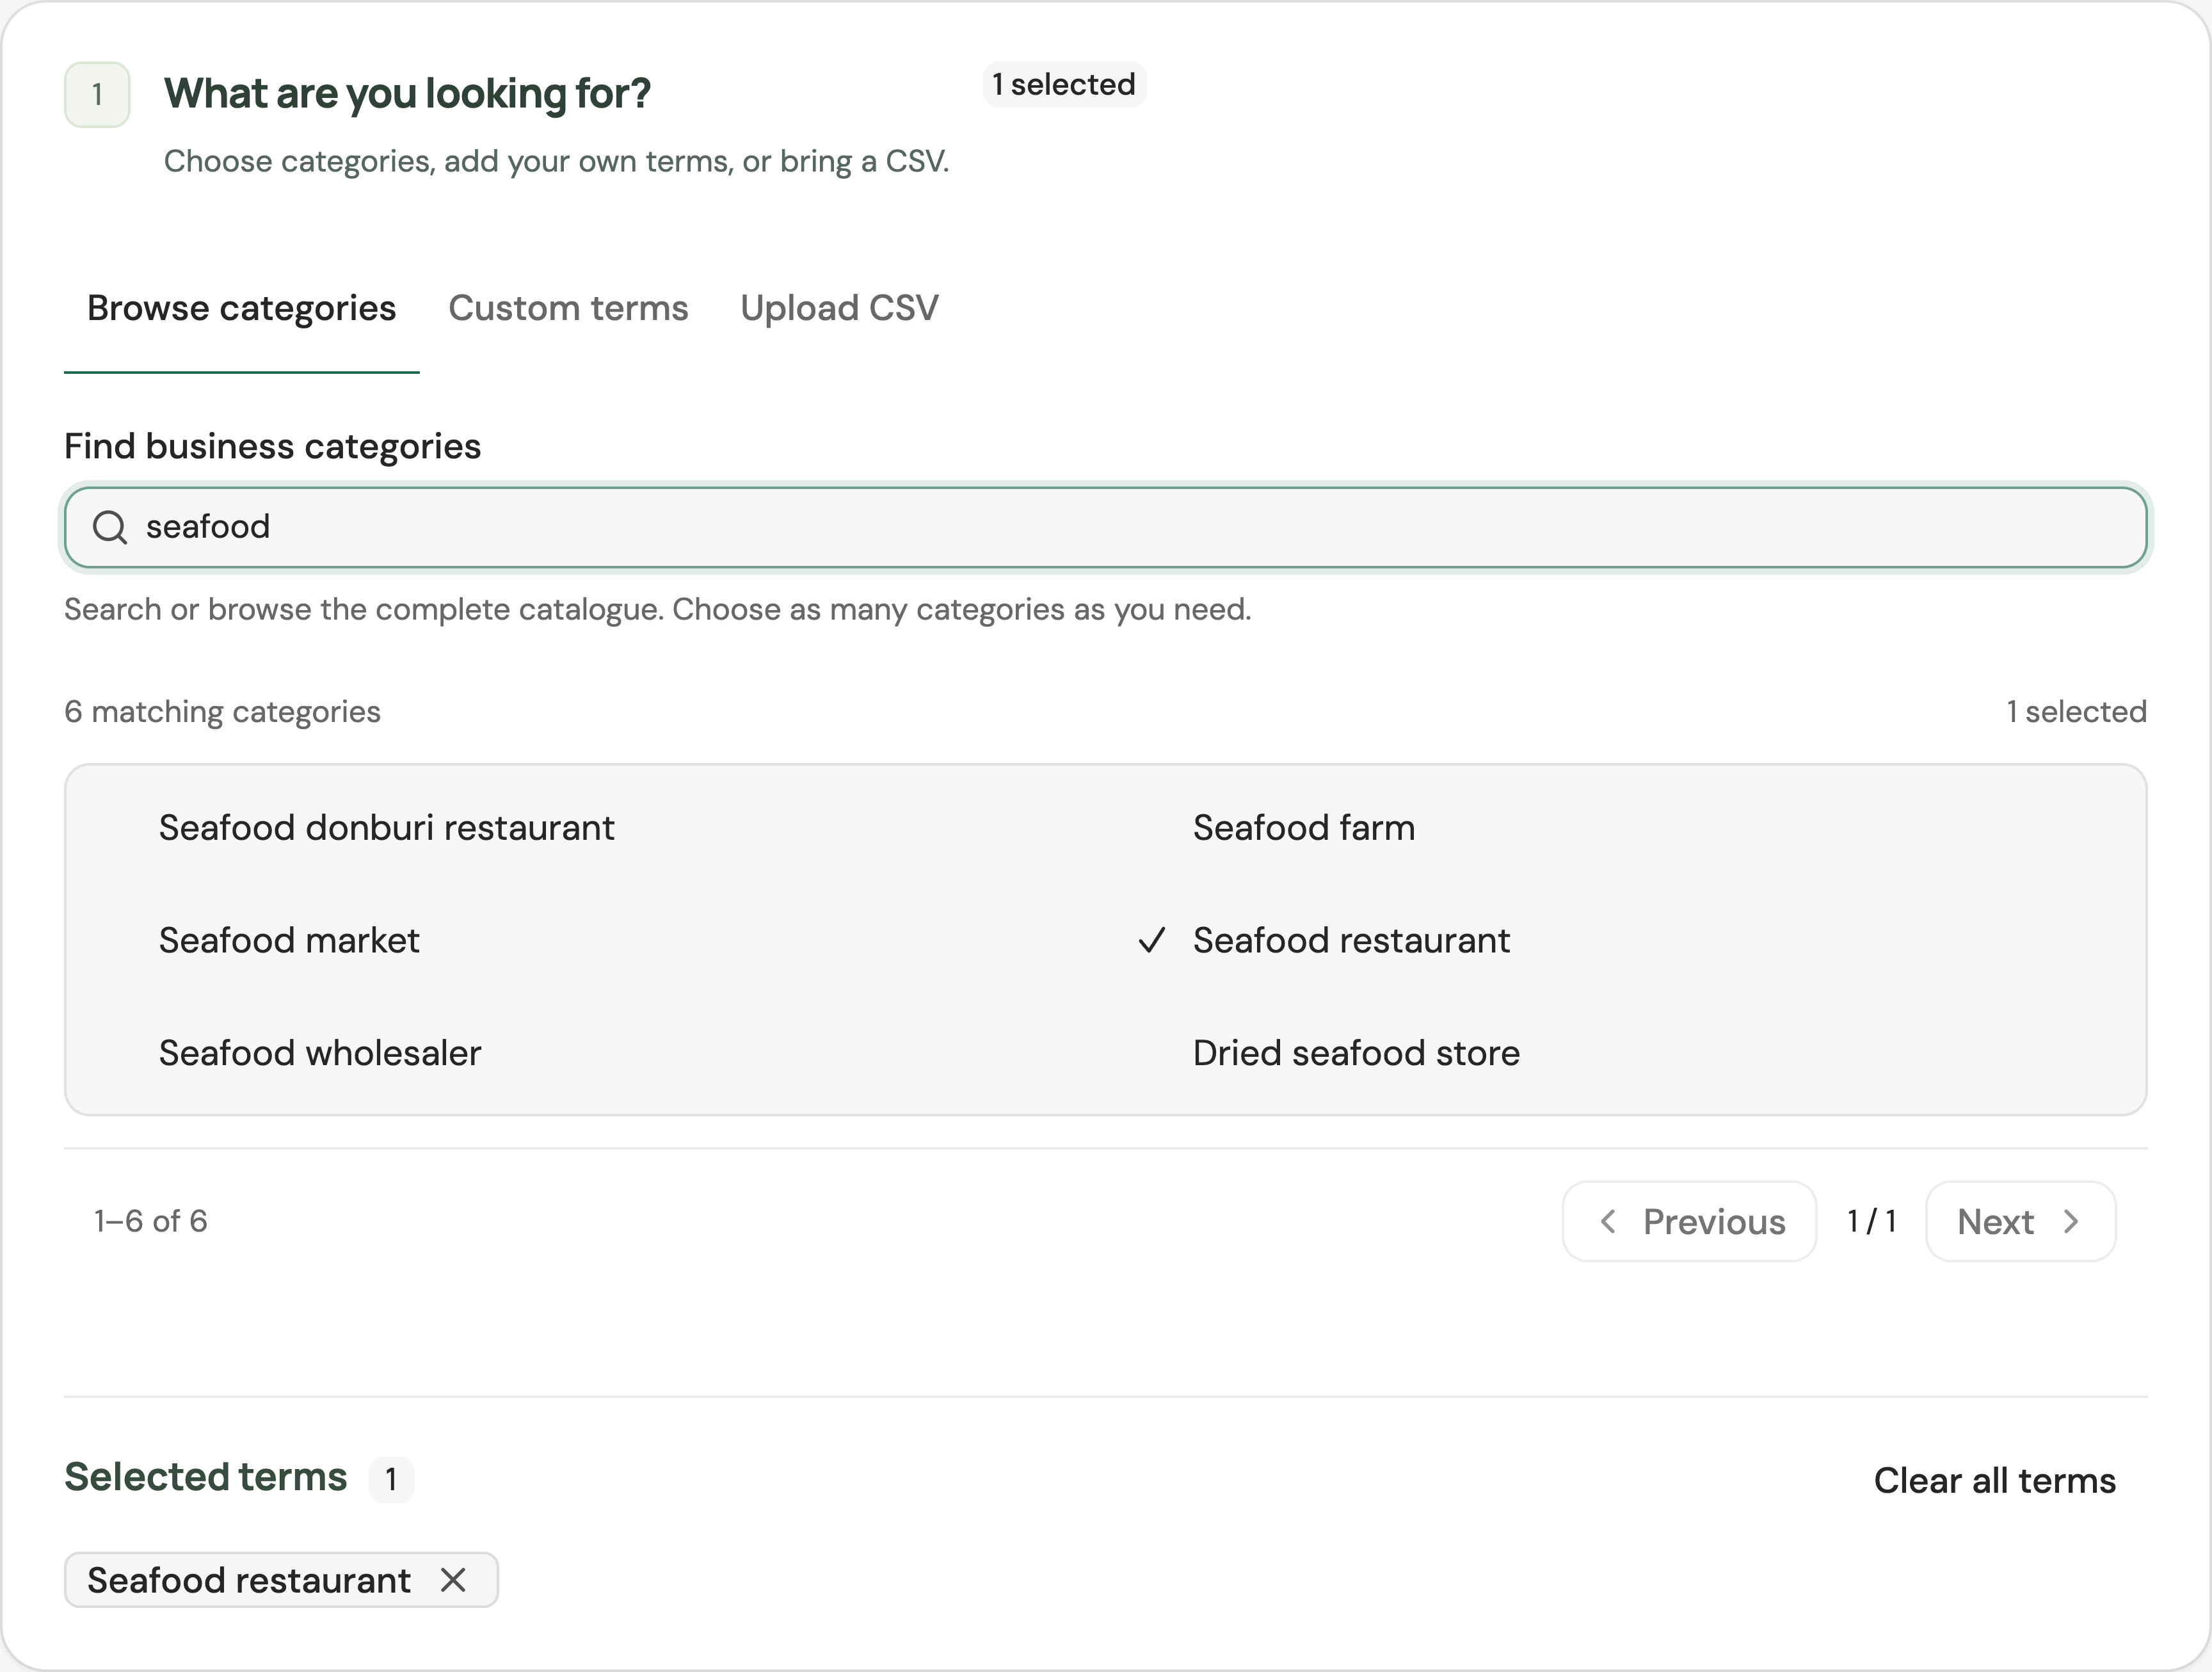Viewport: 2212px width, 1672px height.
Task: Go to the Previous page
Action: pyautogui.click(x=1689, y=1221)
